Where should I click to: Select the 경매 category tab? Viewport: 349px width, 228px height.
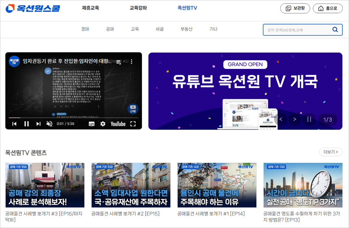[x=85, y=29]
